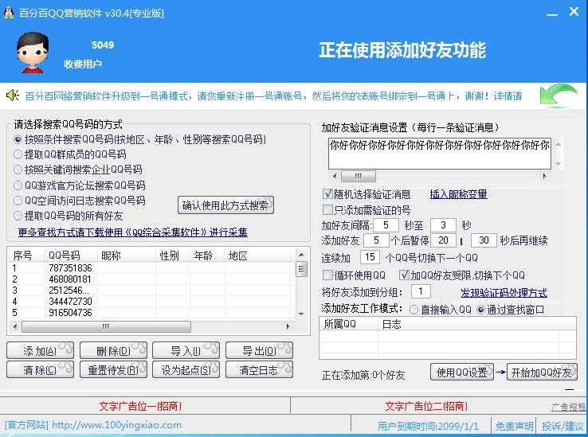Click the add-friend interval minimum seconds field
This screenshot has height=437, width=588.
(386, 225)
